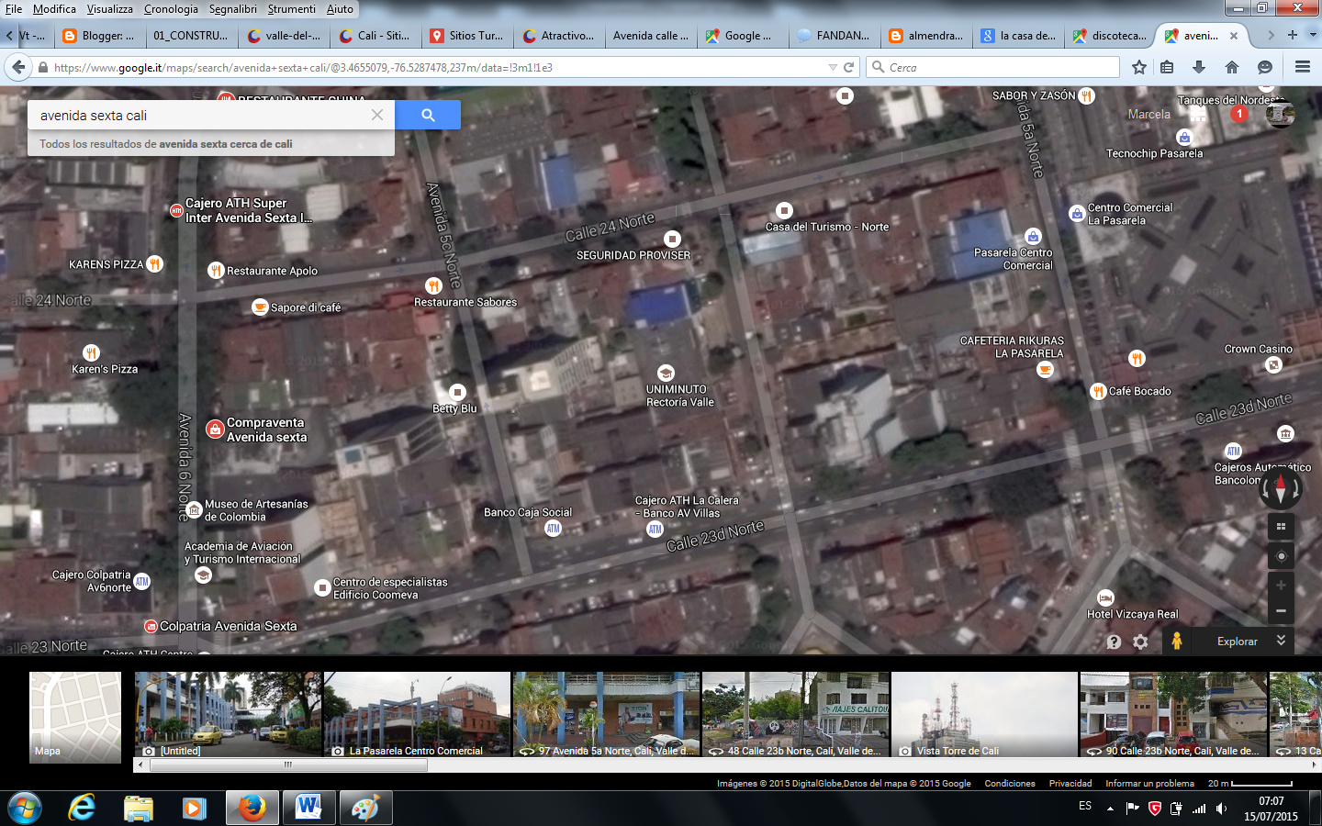Screen dimensions: 1322x826
Task: Reload the current page
Action: click(849, 67)
